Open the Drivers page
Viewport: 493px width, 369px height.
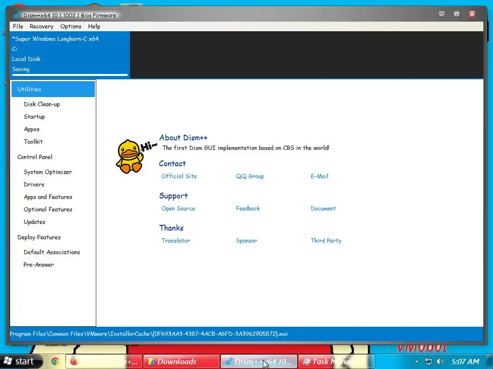coord(34,184)
